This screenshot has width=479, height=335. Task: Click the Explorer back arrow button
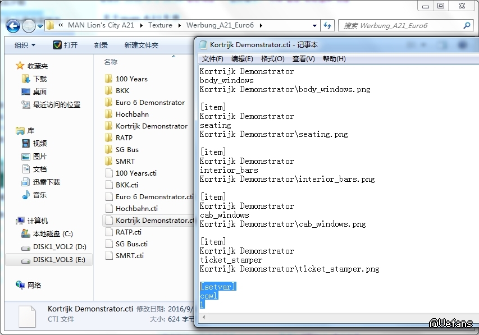click(13, 26)
